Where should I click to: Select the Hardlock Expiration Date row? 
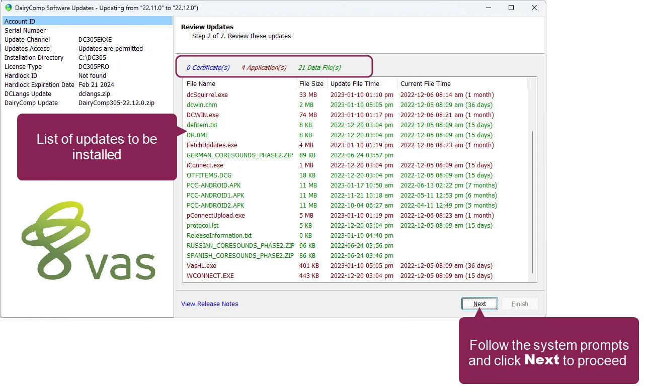click(88, 84)
